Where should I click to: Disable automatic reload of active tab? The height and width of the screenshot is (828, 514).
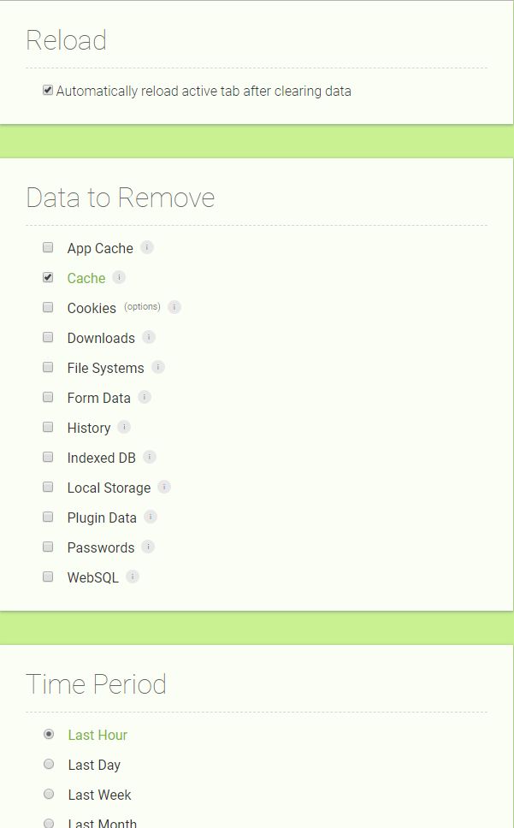[x=48, y=90]
